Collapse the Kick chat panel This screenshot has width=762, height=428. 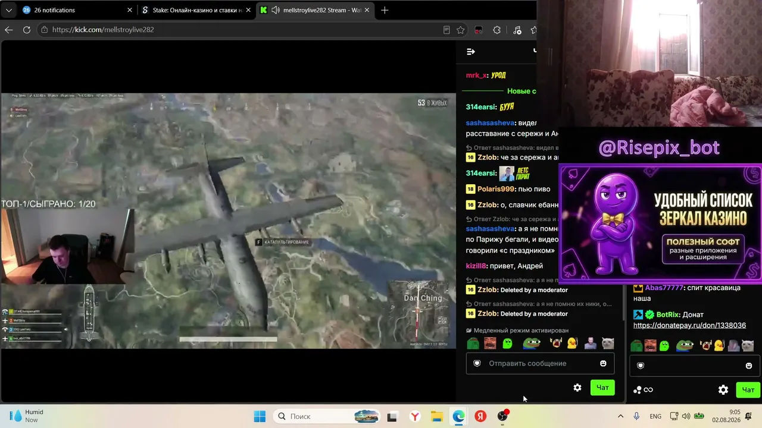point(471,52)
